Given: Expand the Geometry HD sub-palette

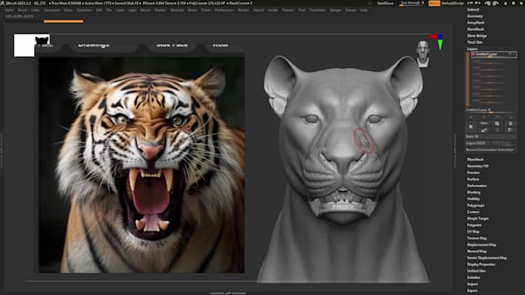Looking at the screenshot, I should click(x=477, y=166).
